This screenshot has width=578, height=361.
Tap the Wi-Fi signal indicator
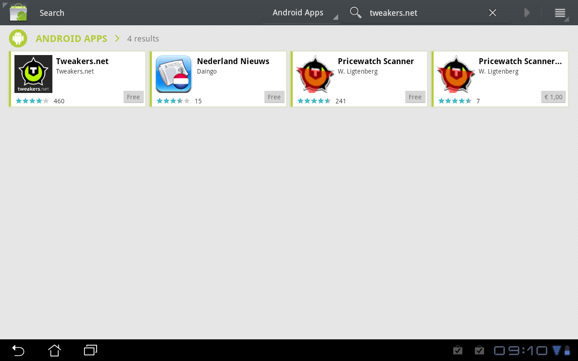pos(557,350)
